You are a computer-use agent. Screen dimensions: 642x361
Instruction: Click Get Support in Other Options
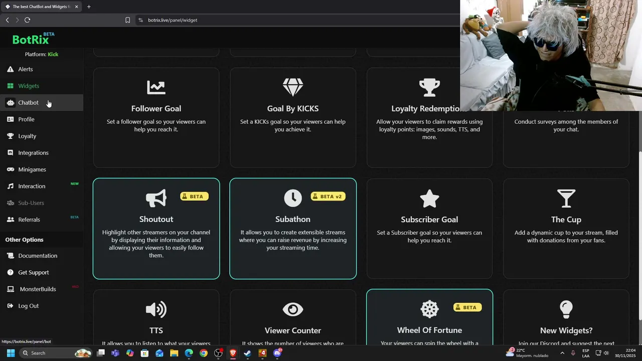click(x=41, y=272)
